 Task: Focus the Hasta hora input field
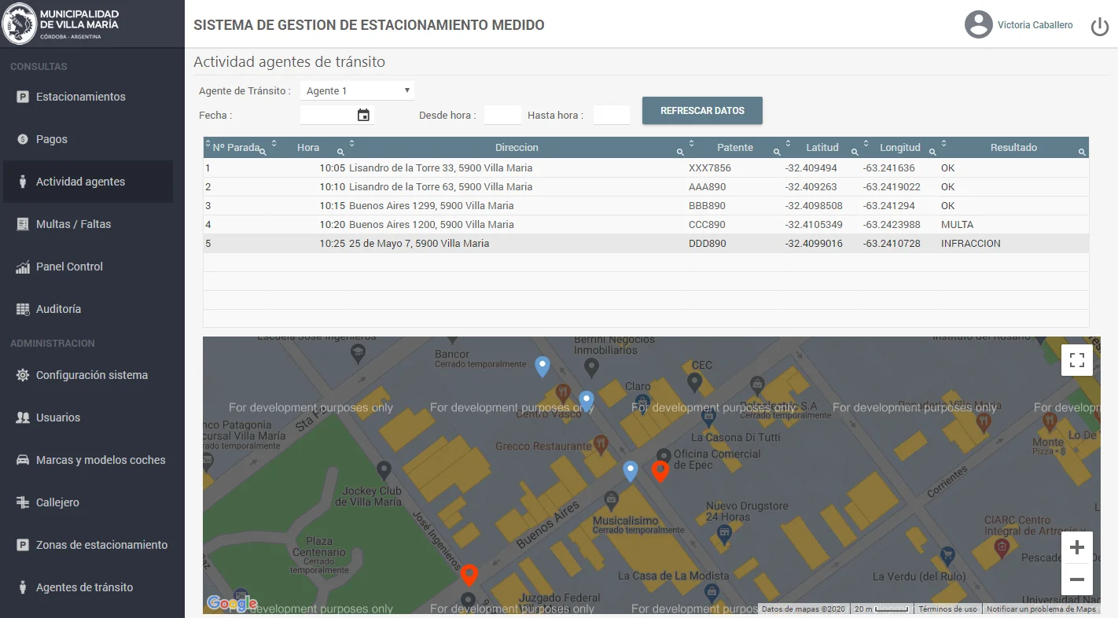click(611, 116)
